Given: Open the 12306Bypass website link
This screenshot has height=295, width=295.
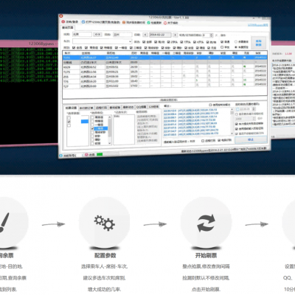Looking at the screenshot, I should click(x=257, y=25).
